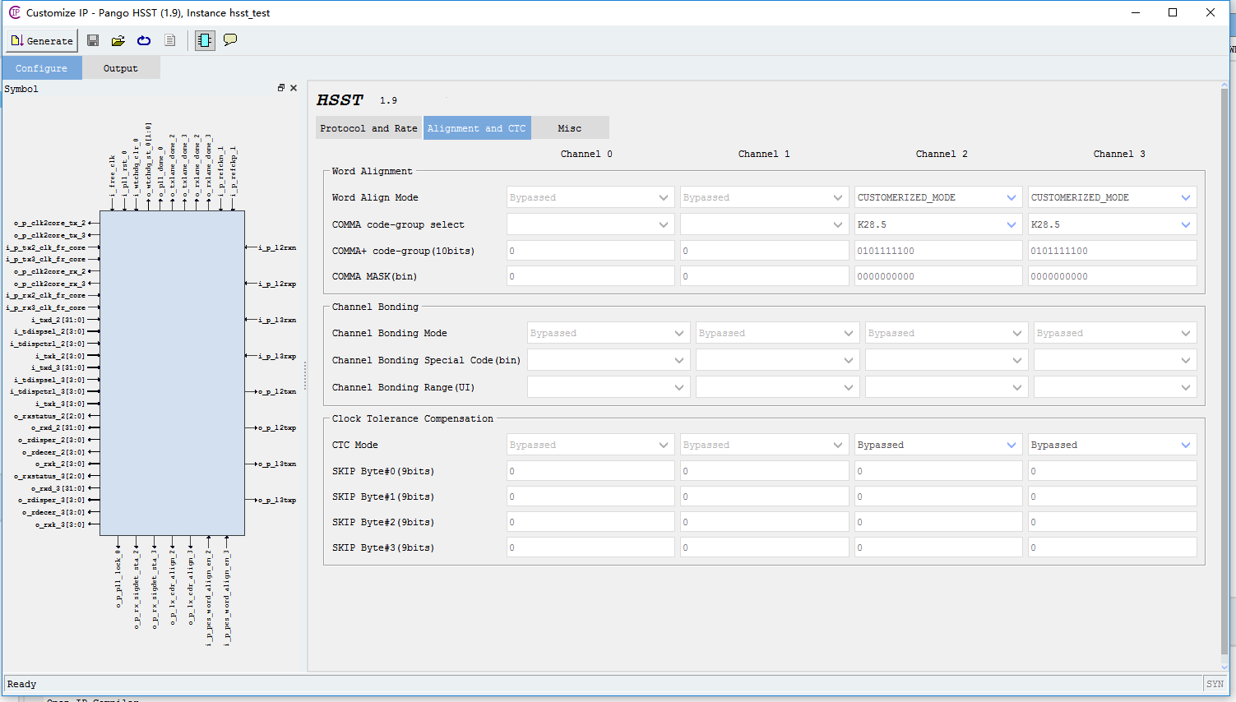Open Channel 1 Word Align Mode dropdown
Image resolution: width=1236 pixels, height=702 pixels.
pos(764,197)
